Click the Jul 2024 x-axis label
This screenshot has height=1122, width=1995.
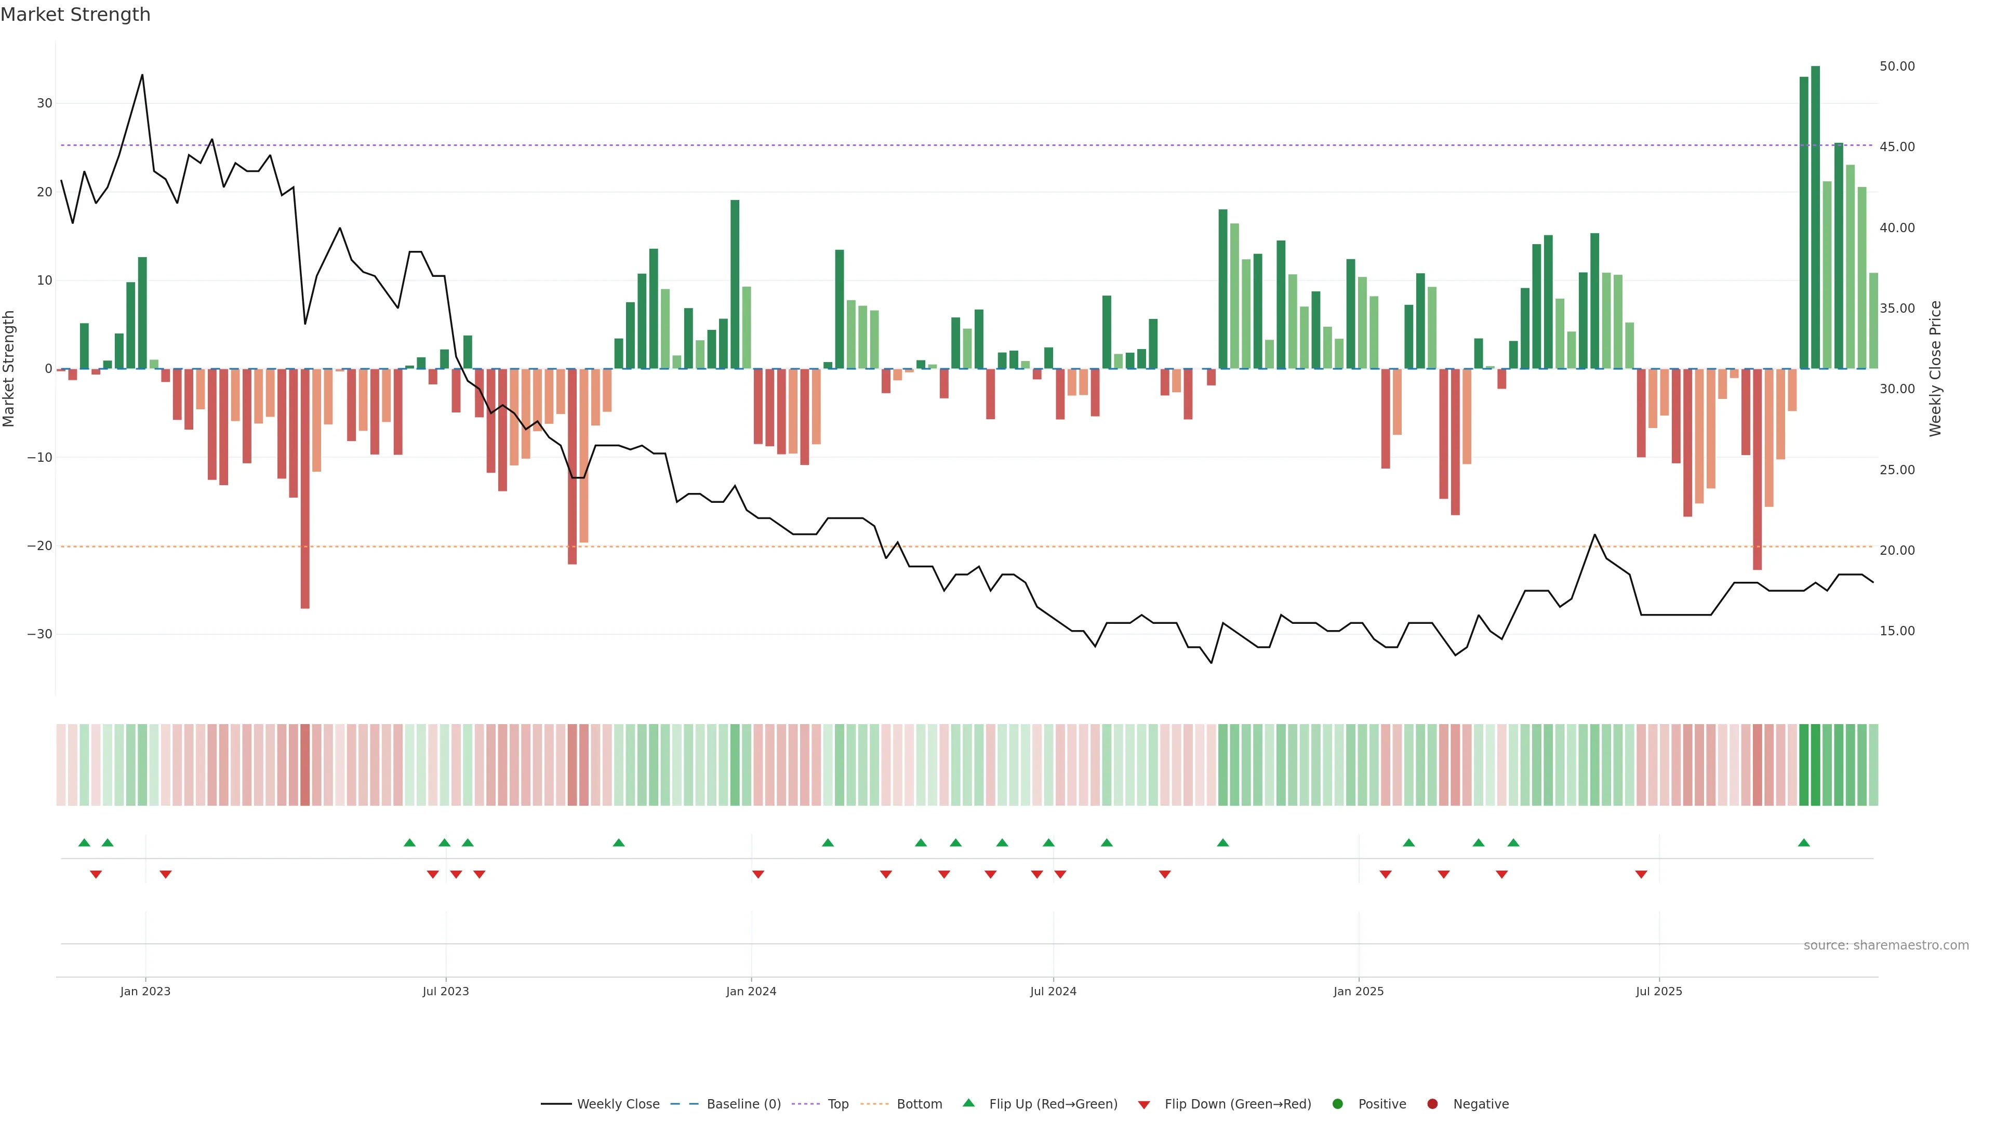pos(1053,991)
